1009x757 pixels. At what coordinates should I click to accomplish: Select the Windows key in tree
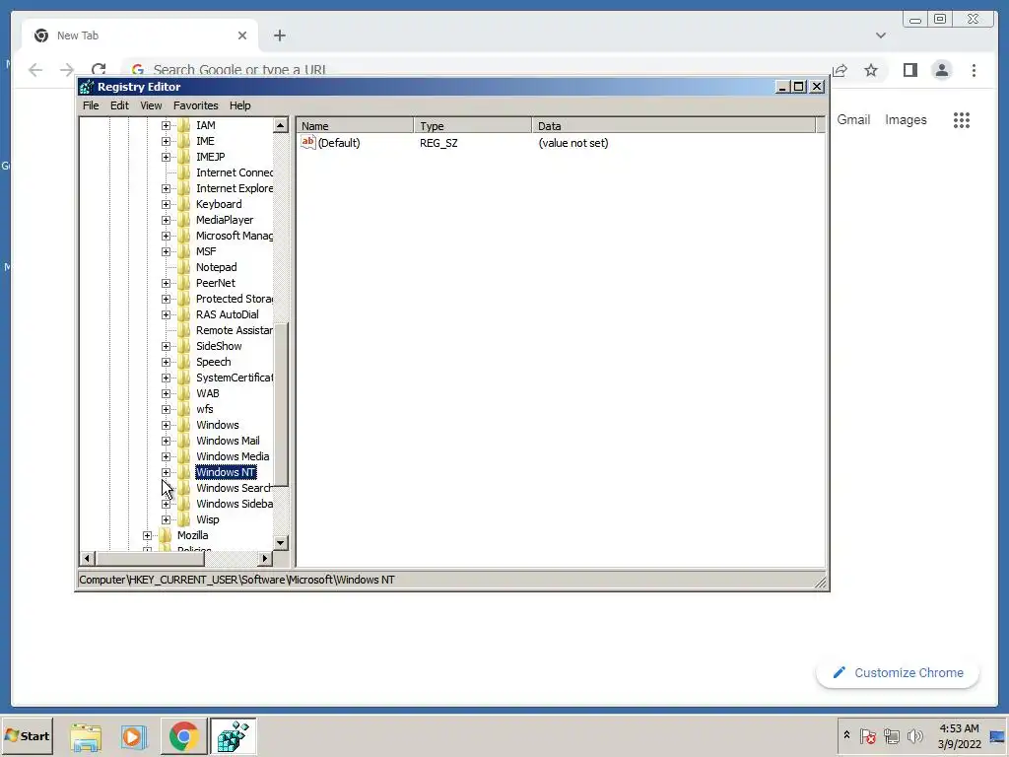click(x=218, y=425)
